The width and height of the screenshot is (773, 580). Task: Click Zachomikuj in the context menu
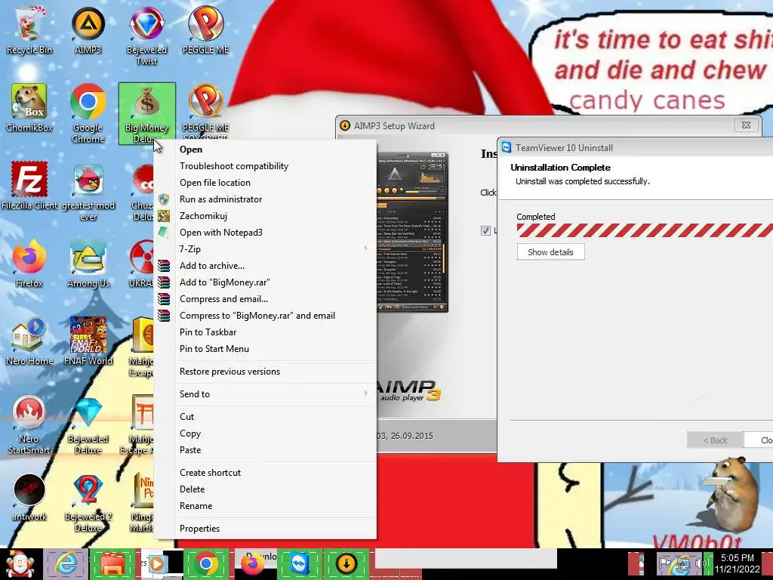[266, 216]
